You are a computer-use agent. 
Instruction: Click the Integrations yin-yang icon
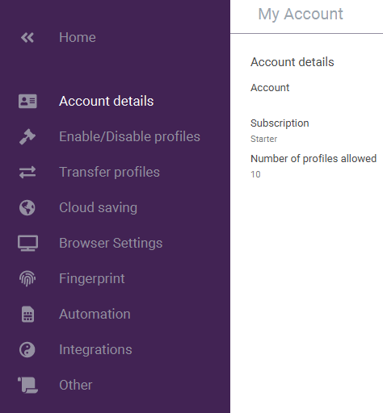point(27,349)
